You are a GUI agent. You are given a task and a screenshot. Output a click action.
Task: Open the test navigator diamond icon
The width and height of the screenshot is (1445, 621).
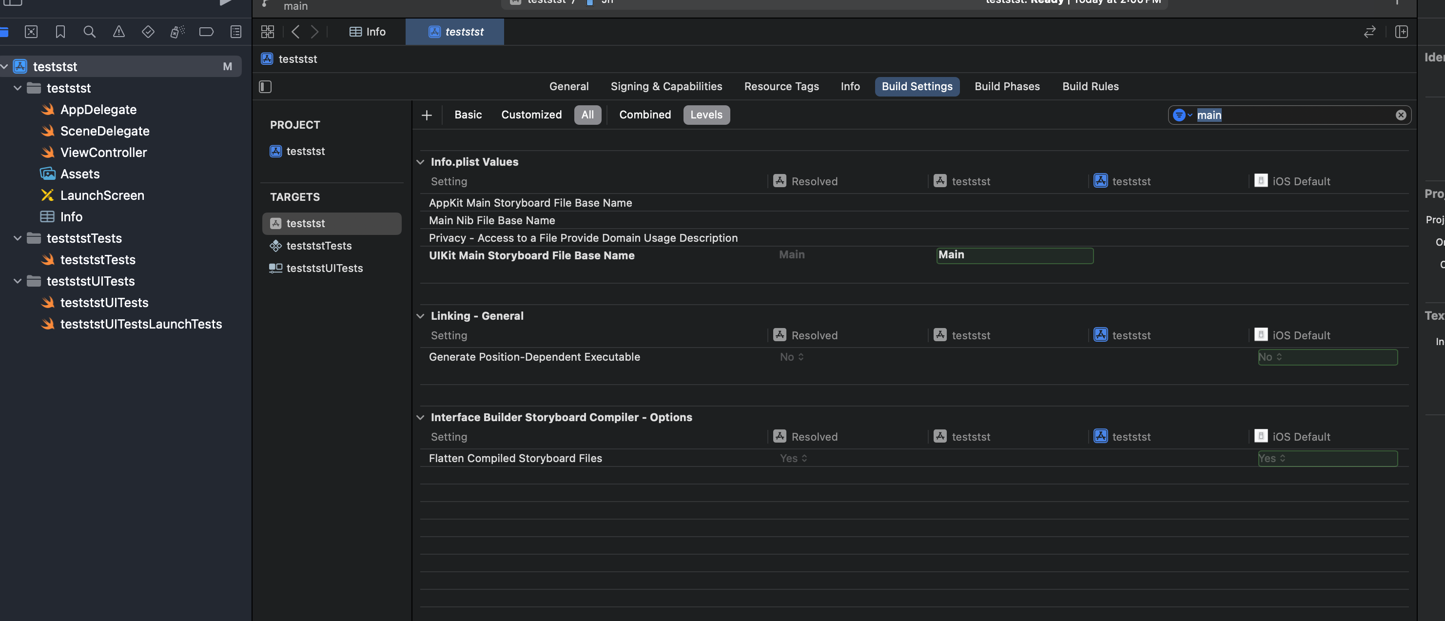[148, 31]
